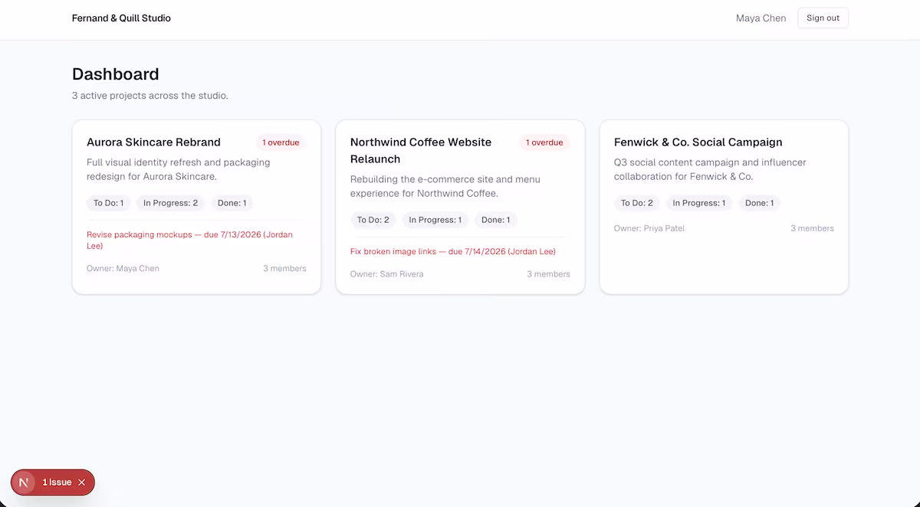Click Owner: Maya Chen on Aurora card
The width and height of the screenshot is (920, 507).
[123, 268]
